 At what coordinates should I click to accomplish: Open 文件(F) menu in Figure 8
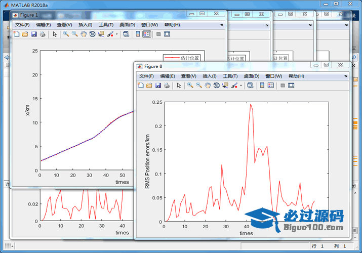(x=146, y=76)
